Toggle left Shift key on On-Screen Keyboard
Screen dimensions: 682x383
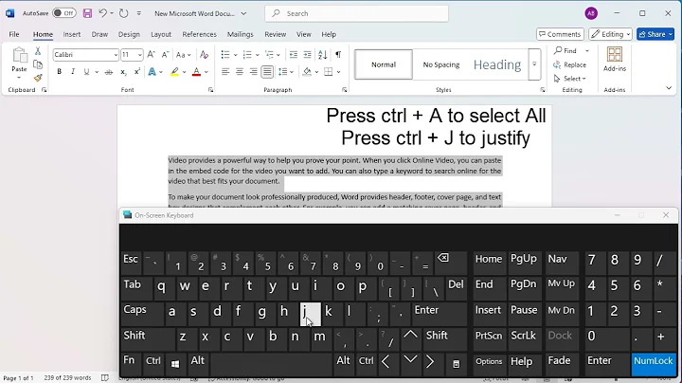pos(148,338)
